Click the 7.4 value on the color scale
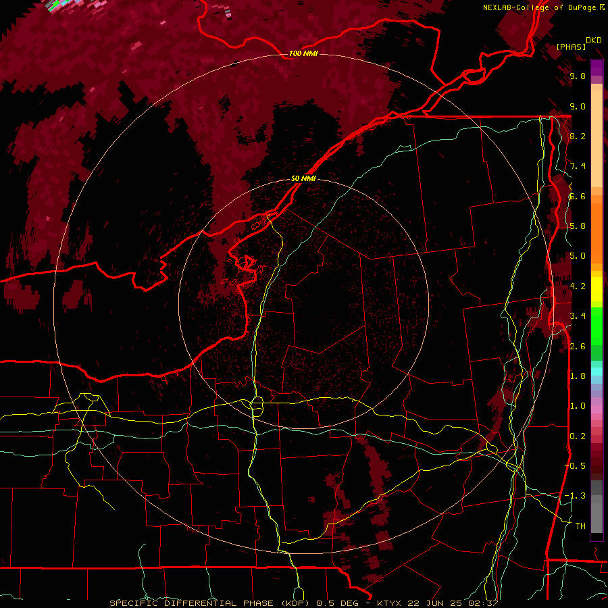 click(x=578, y=166)
